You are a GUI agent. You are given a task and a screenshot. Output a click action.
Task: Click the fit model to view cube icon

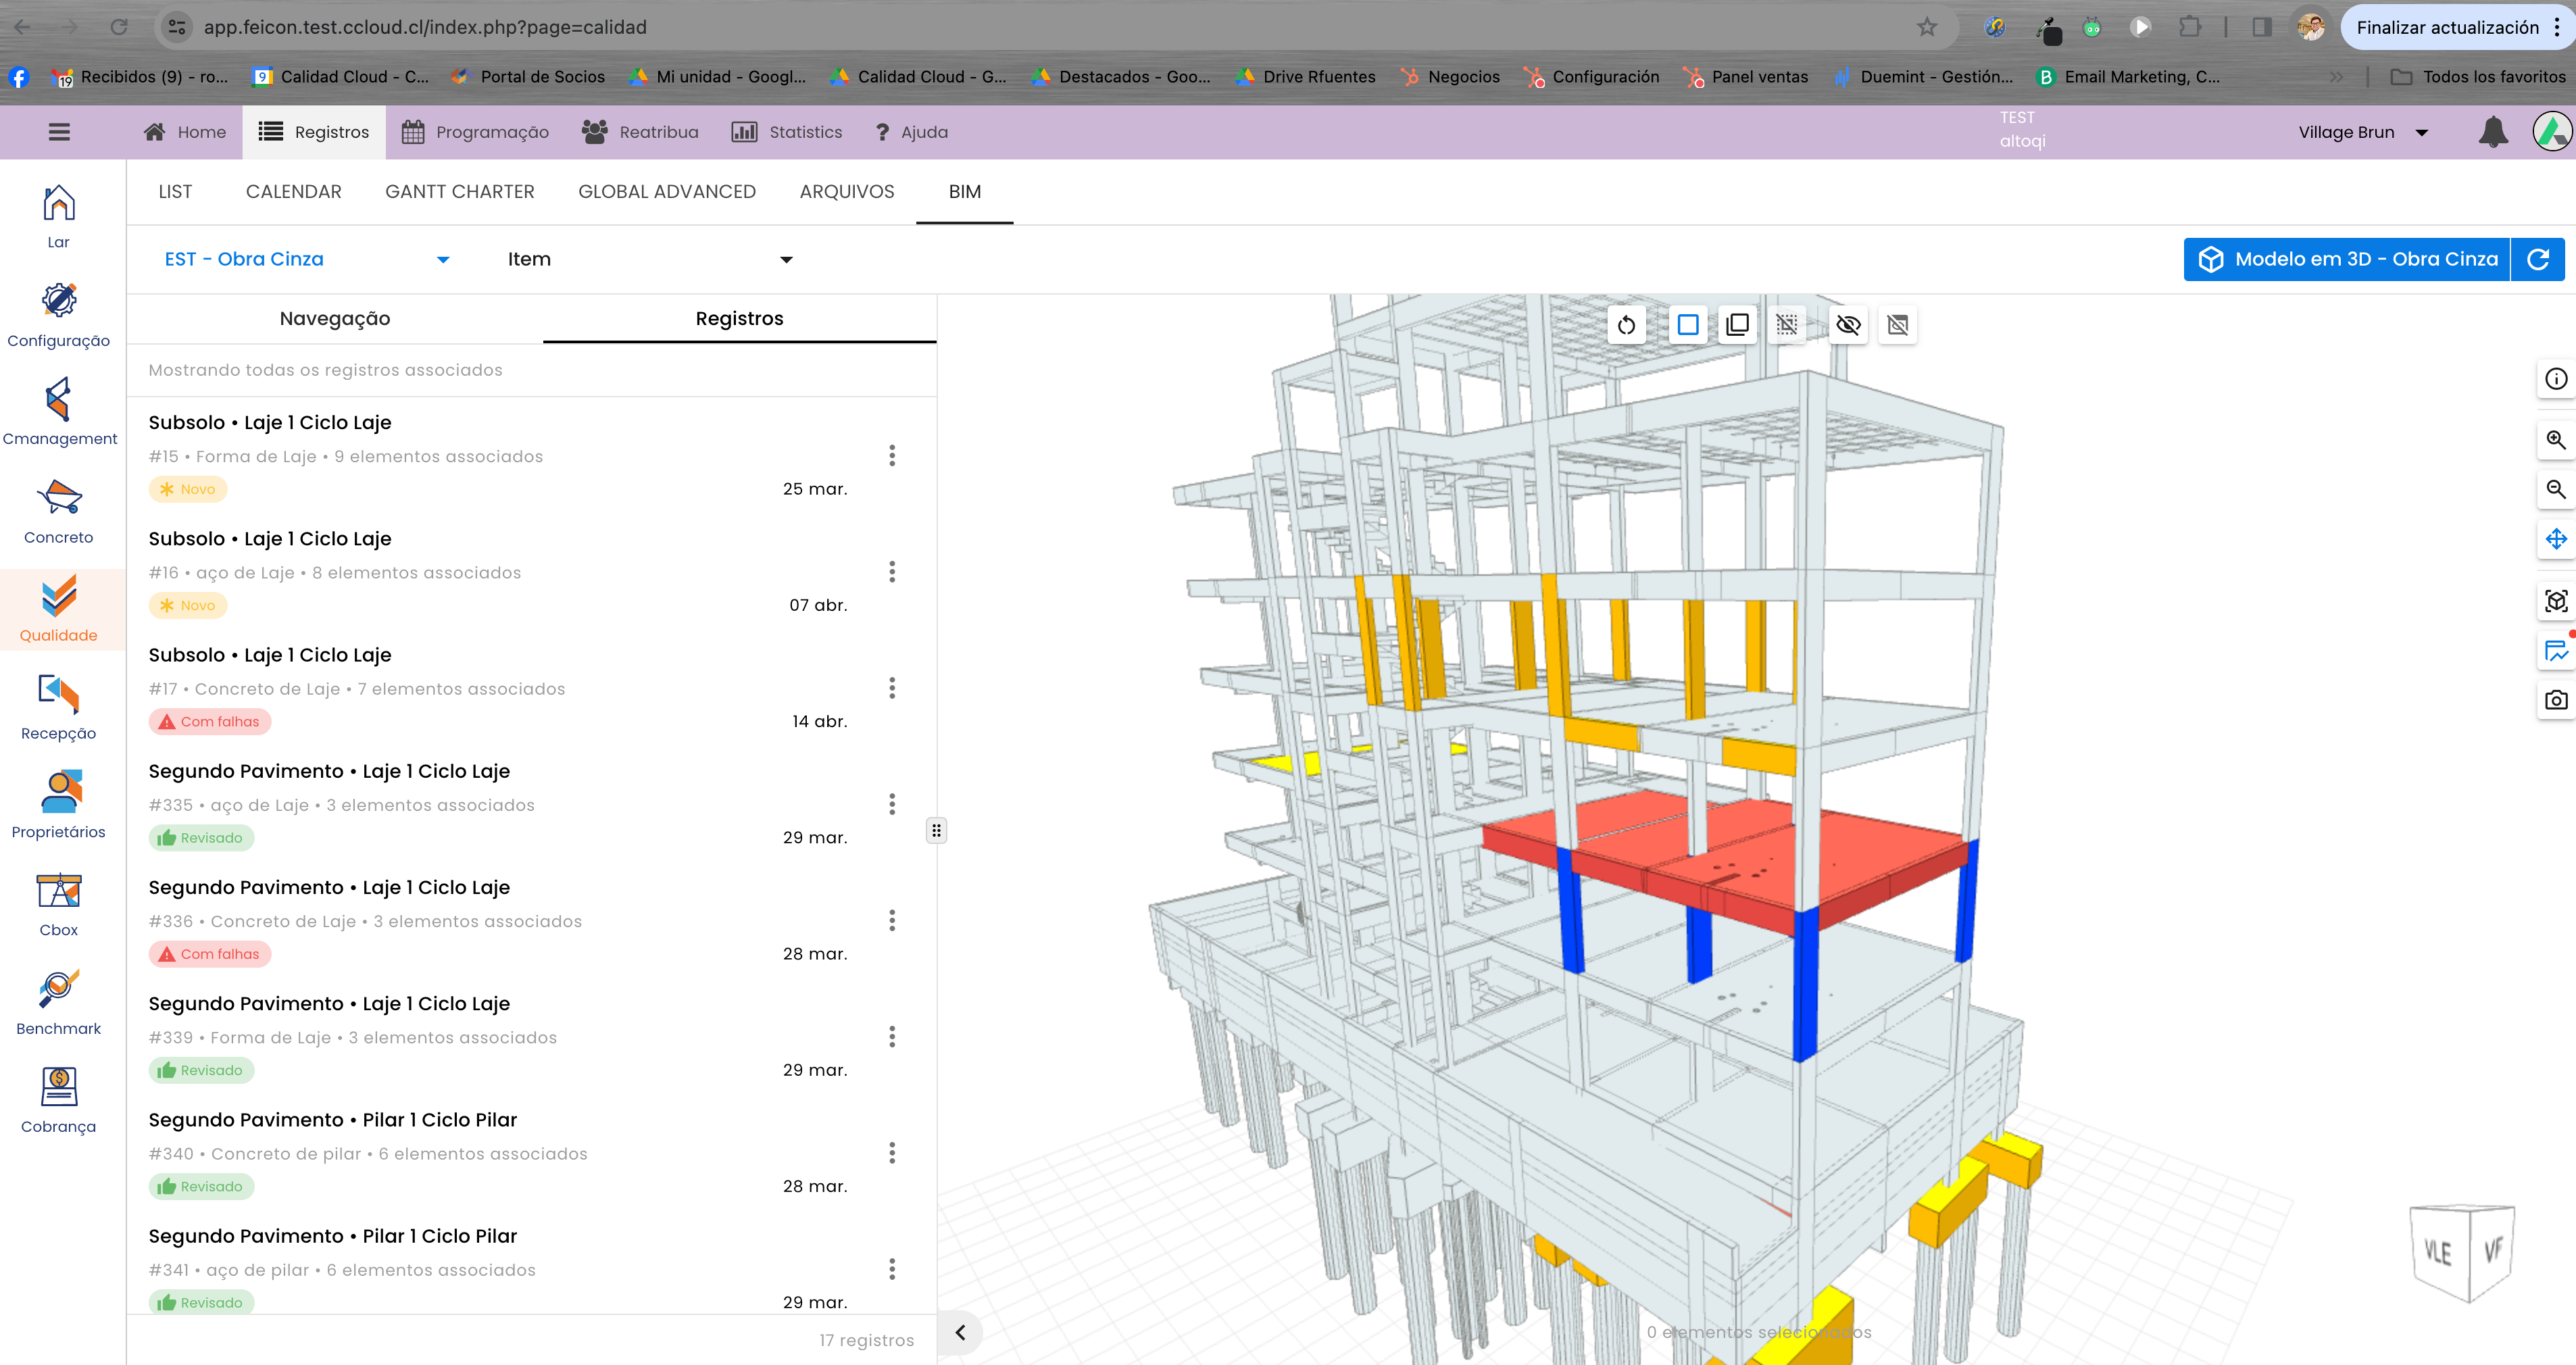point(2556,601)
